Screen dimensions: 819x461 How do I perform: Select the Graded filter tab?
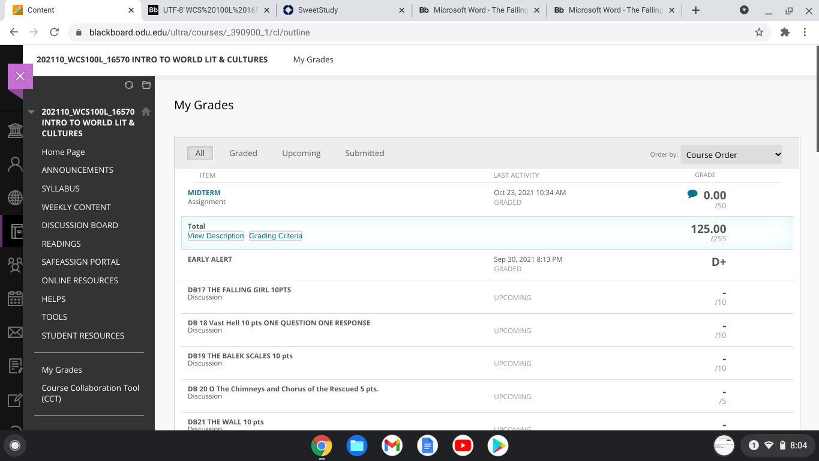pyautogui.click(x=243, y=153)
